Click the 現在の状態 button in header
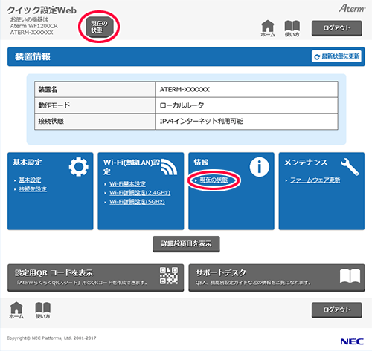This screenshot has width=372, height=351. tap(100, 27)
